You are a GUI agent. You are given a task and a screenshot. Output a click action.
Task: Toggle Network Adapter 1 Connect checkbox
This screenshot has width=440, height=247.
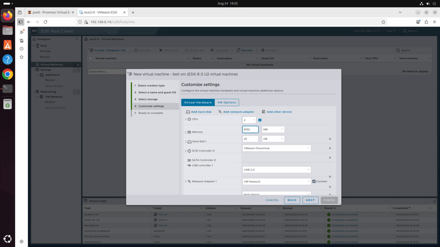(x=314, y=181)
